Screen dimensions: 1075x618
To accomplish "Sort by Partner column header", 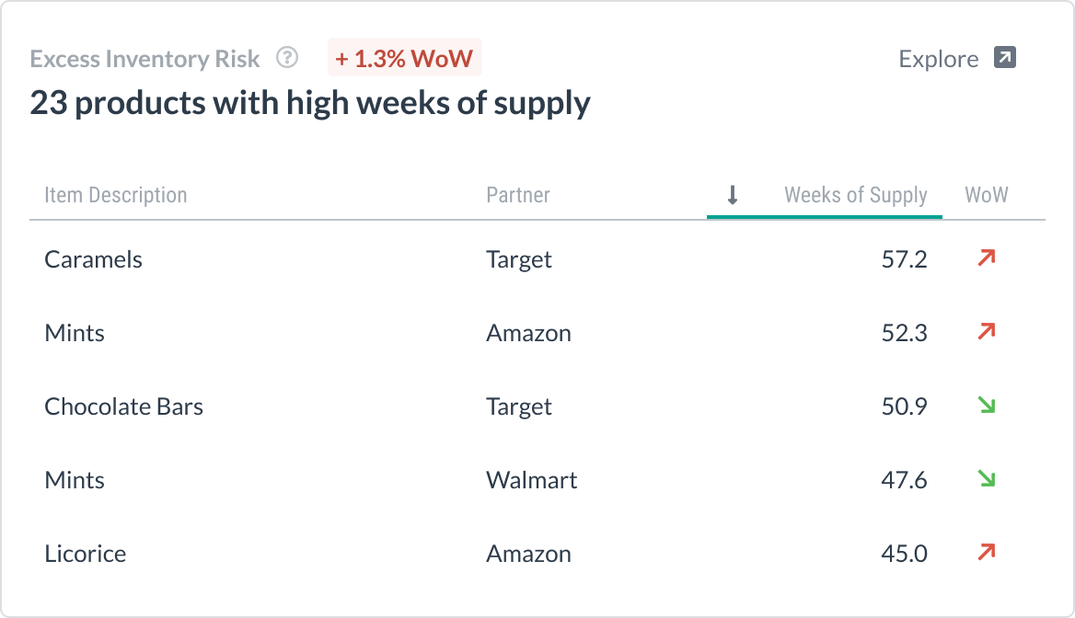I will tap(518, 195).
